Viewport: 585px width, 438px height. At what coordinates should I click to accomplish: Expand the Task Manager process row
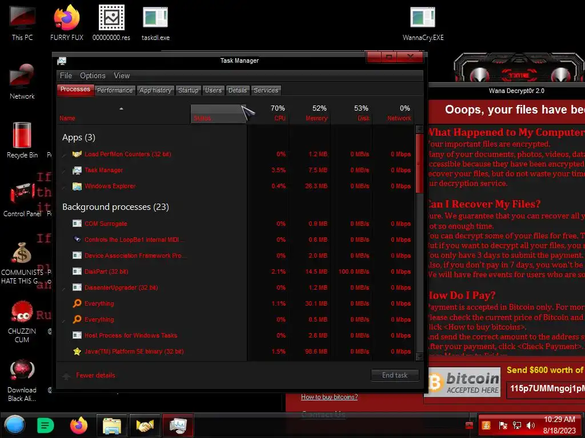point(64,171)
